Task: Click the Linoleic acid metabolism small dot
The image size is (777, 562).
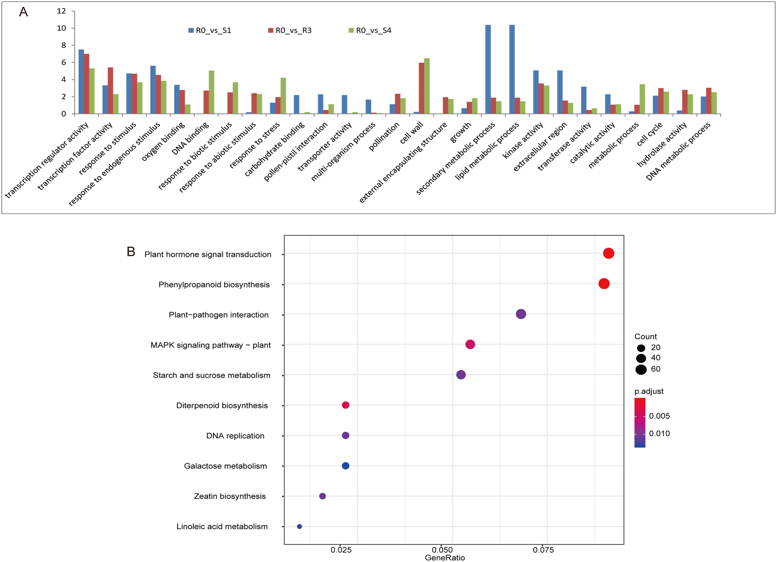Action: [300, 526]
